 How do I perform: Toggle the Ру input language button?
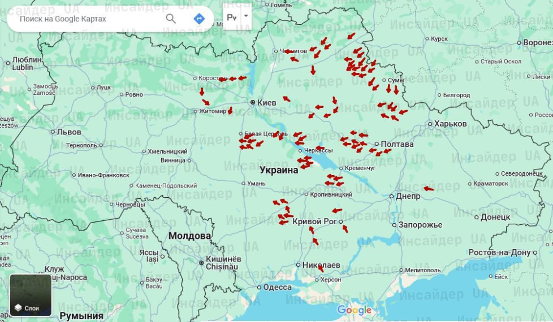pos(232,18)
